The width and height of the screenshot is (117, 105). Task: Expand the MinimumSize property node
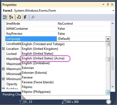3,79
